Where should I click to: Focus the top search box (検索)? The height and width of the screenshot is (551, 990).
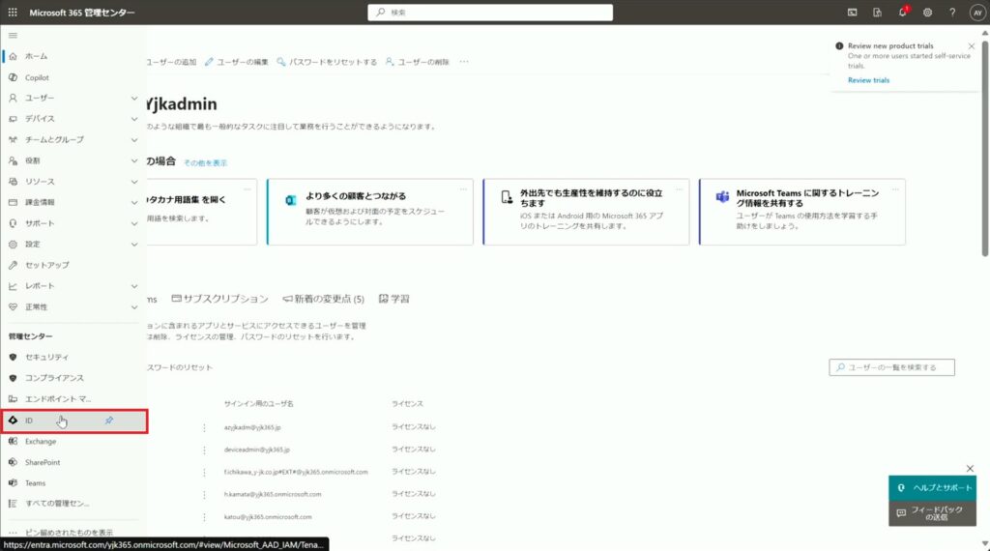[490, 13]
